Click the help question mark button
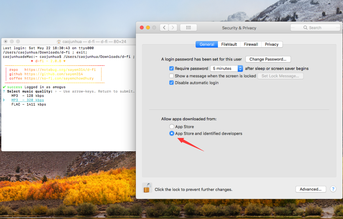The height and width of the screenshot is (219, 343). 333,189
